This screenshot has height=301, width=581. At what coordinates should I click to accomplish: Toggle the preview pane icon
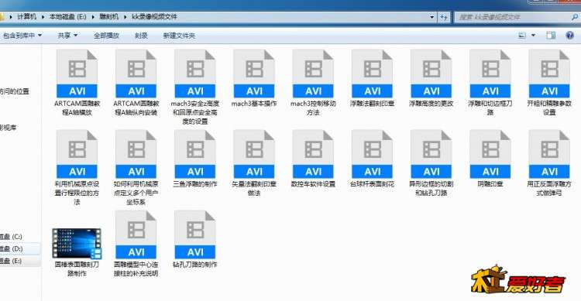point(551,36)
